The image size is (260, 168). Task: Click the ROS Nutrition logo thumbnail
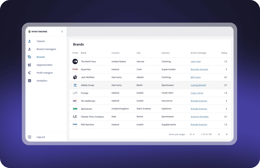(x=75, y=125)
